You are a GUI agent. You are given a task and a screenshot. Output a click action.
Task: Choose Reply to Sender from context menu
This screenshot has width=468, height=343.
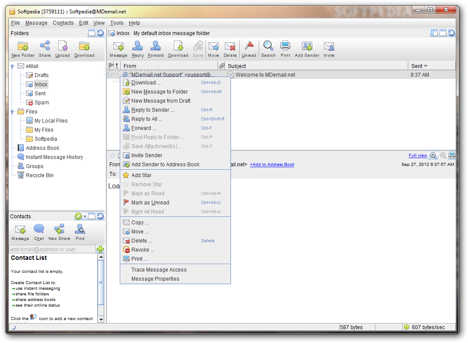coord(175,110)
